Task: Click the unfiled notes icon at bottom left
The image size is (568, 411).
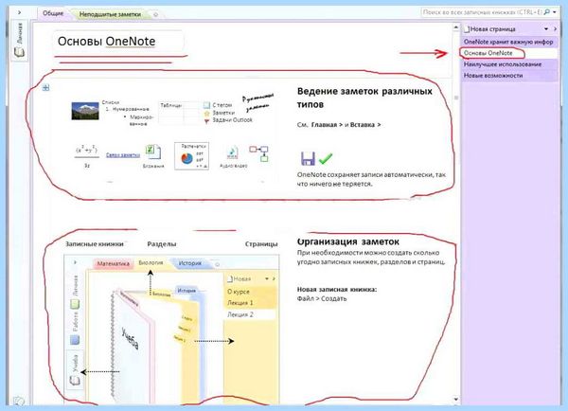Action: pyautogui.click(x=19, y=401)
